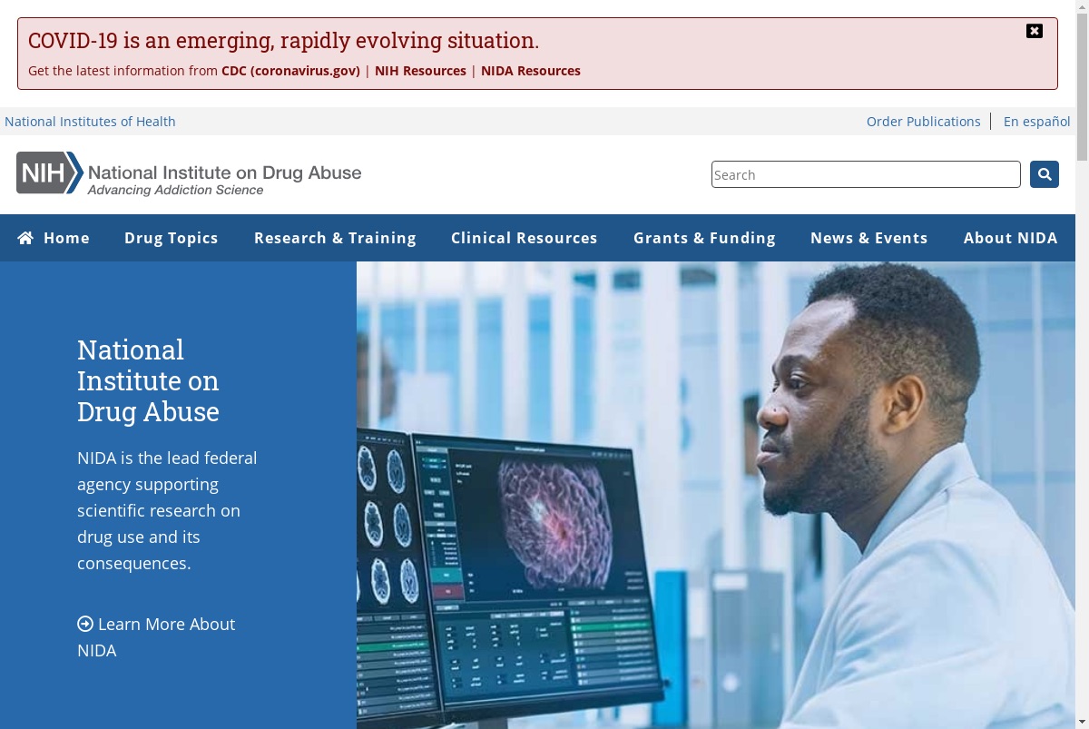The width and height of the screenshot is (1089, 729).
Task: Open the Drug Topics menu
Action: tap(172, 238)
